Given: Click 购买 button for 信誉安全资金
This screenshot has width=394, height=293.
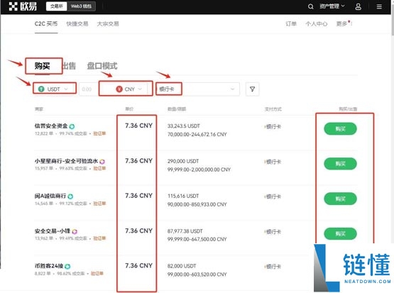Looking at the screenshot, I should [340, 129].
